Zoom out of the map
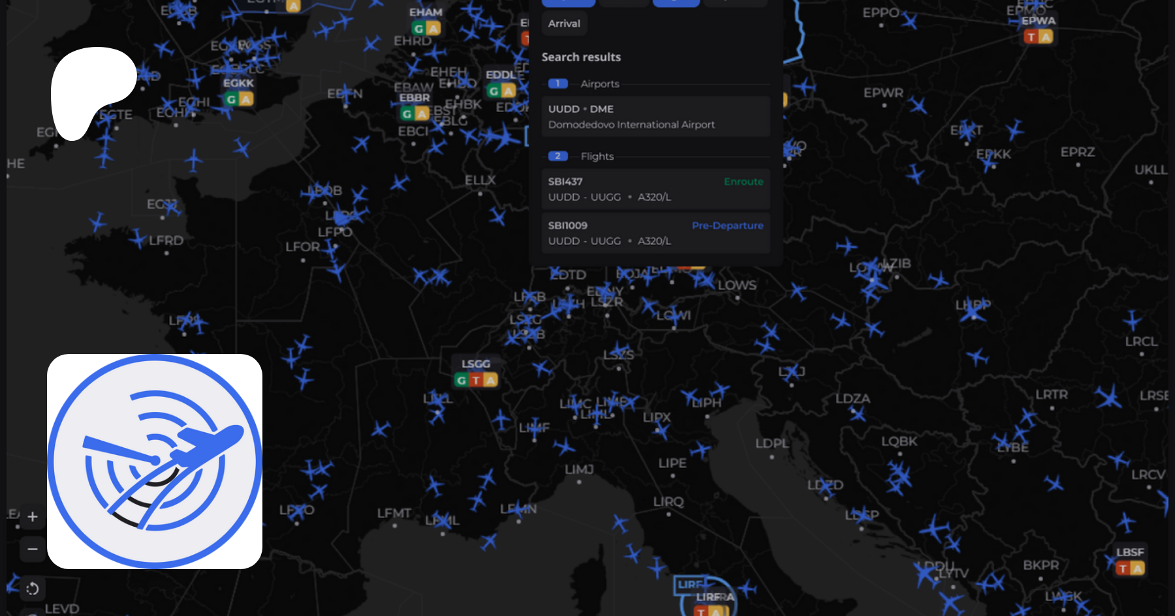 (32, 550)
